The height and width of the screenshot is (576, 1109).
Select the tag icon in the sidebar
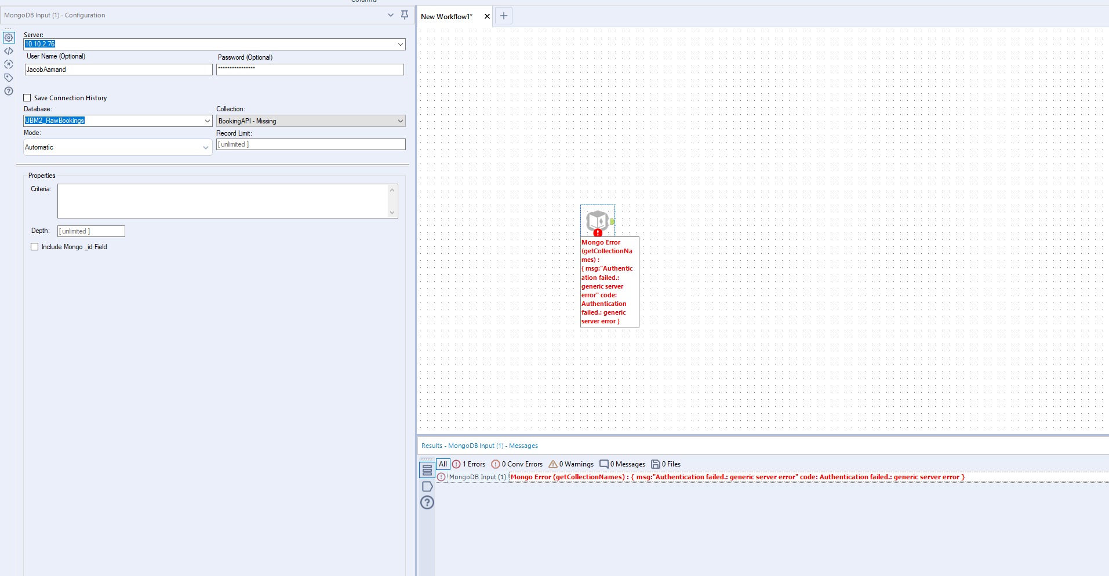[x=9, y=78]
